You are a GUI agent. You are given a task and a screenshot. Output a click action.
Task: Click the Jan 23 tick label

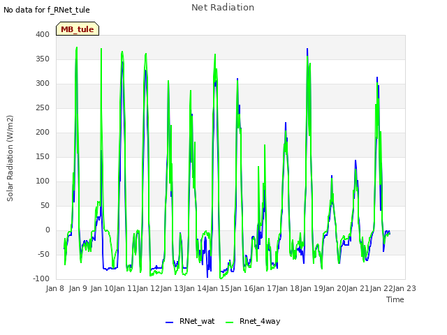tap(404, 288)
